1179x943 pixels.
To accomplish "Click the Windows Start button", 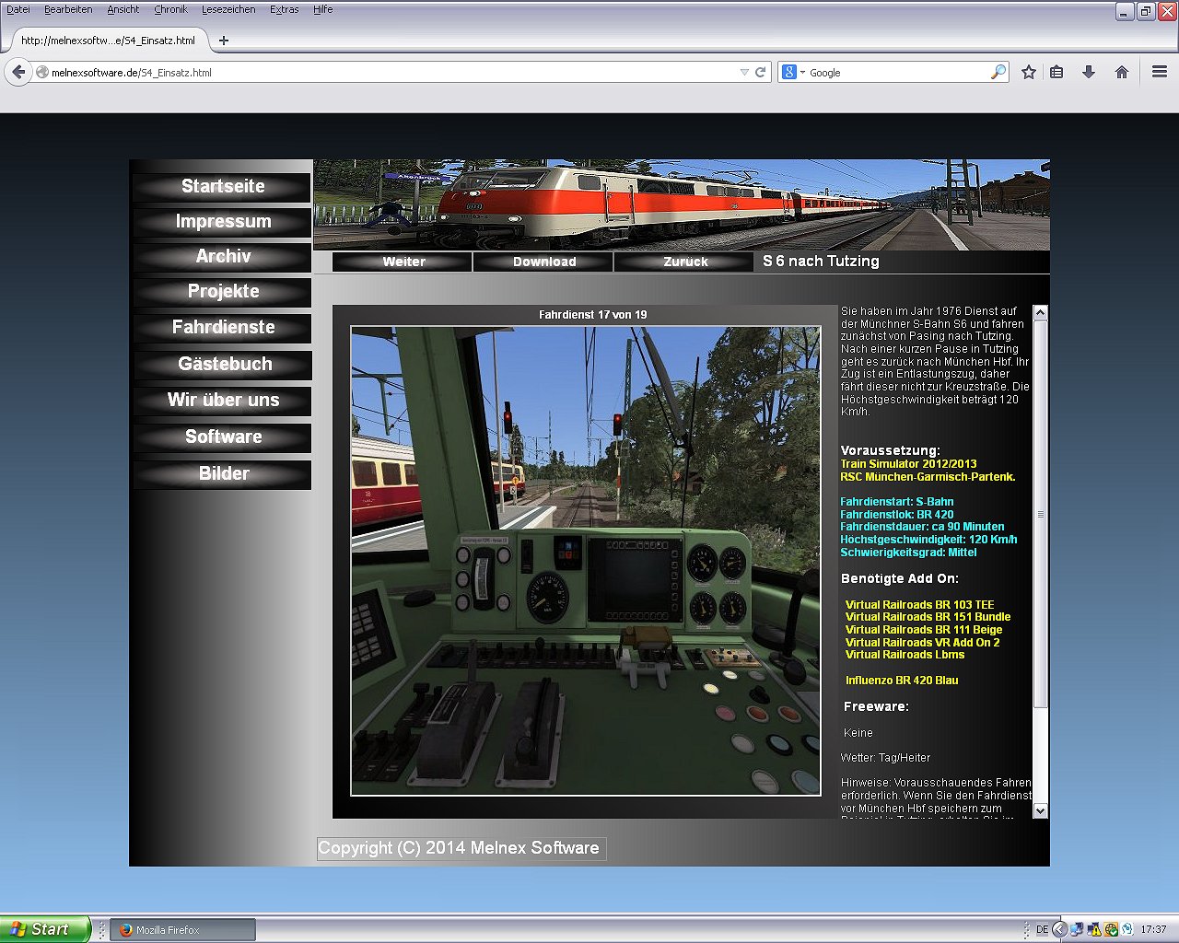I will point(44,929).
